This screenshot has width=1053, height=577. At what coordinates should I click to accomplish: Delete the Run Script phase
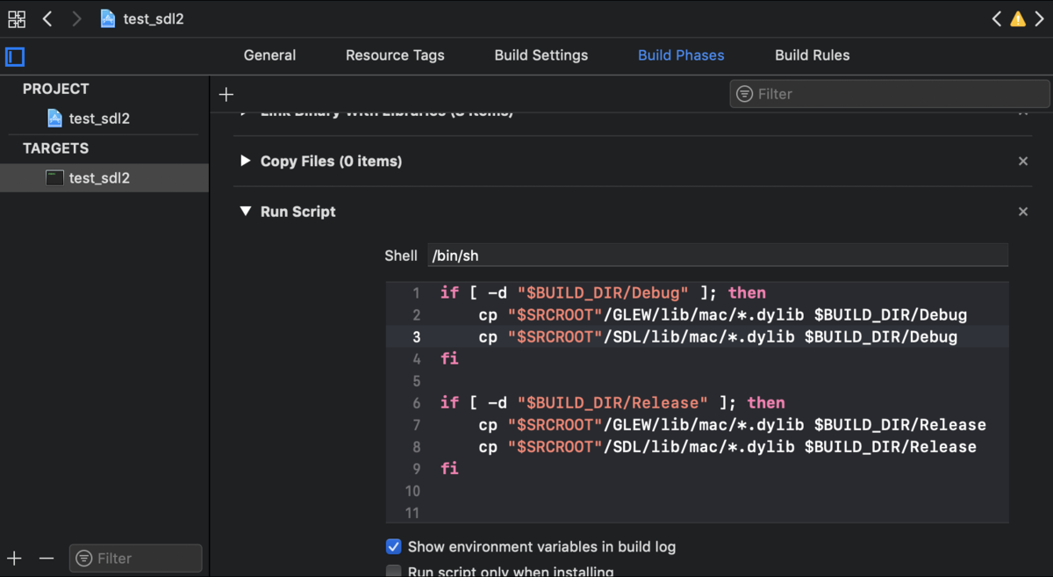[1022, 212]
